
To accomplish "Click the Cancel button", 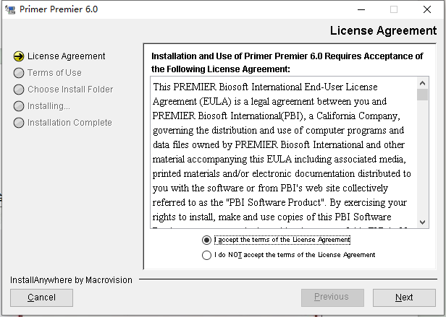I will (x=41, y=298).
